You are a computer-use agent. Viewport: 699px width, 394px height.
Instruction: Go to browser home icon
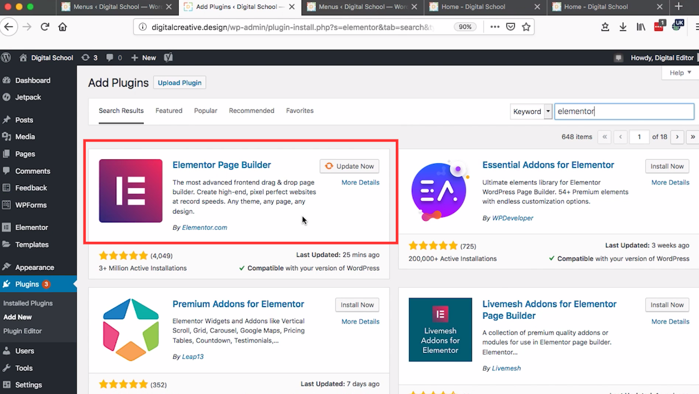pyautogui.click(x=63, y=27)
